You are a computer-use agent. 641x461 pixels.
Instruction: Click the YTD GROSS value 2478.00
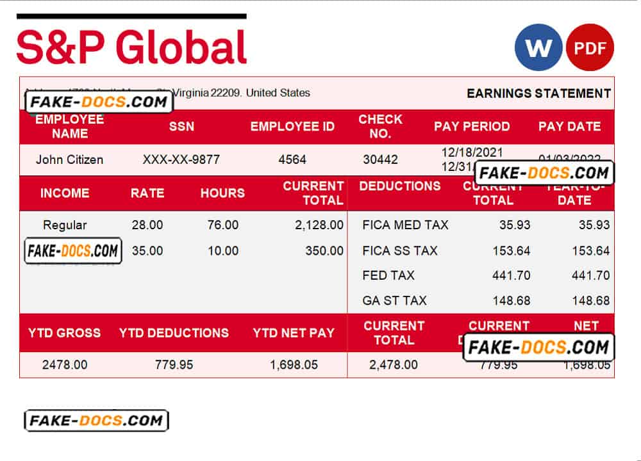65,365
